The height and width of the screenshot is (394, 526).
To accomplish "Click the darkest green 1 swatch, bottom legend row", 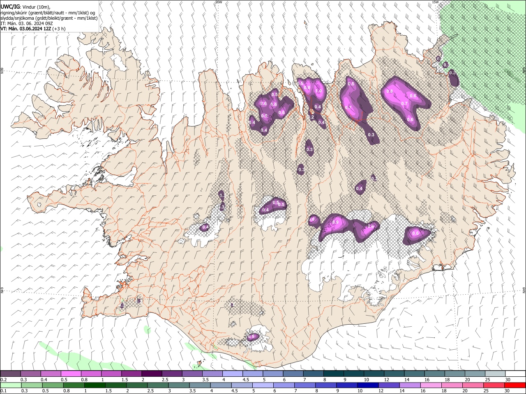I will pyautogui.click(x=95, y=385).
